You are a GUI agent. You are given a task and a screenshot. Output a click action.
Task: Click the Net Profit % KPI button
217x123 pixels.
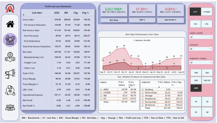click(170, 20)
